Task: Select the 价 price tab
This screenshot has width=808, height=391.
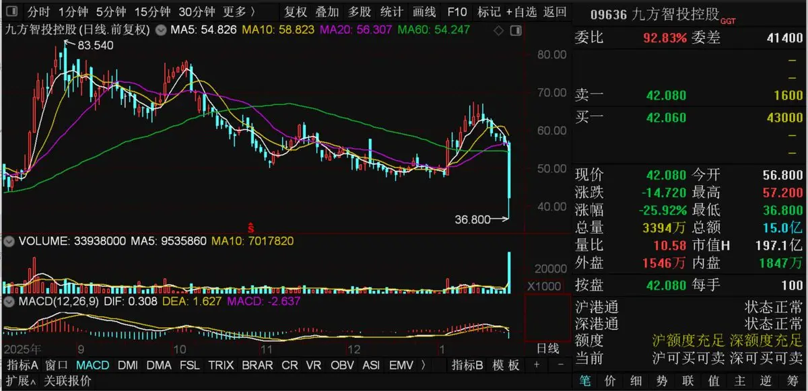Action: [x=611, y=382]
